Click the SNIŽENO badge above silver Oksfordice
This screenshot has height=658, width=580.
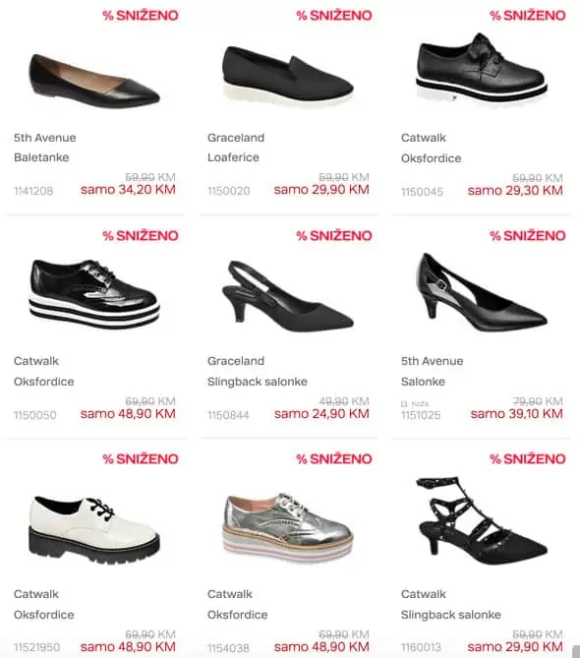[x=334, y=458]
